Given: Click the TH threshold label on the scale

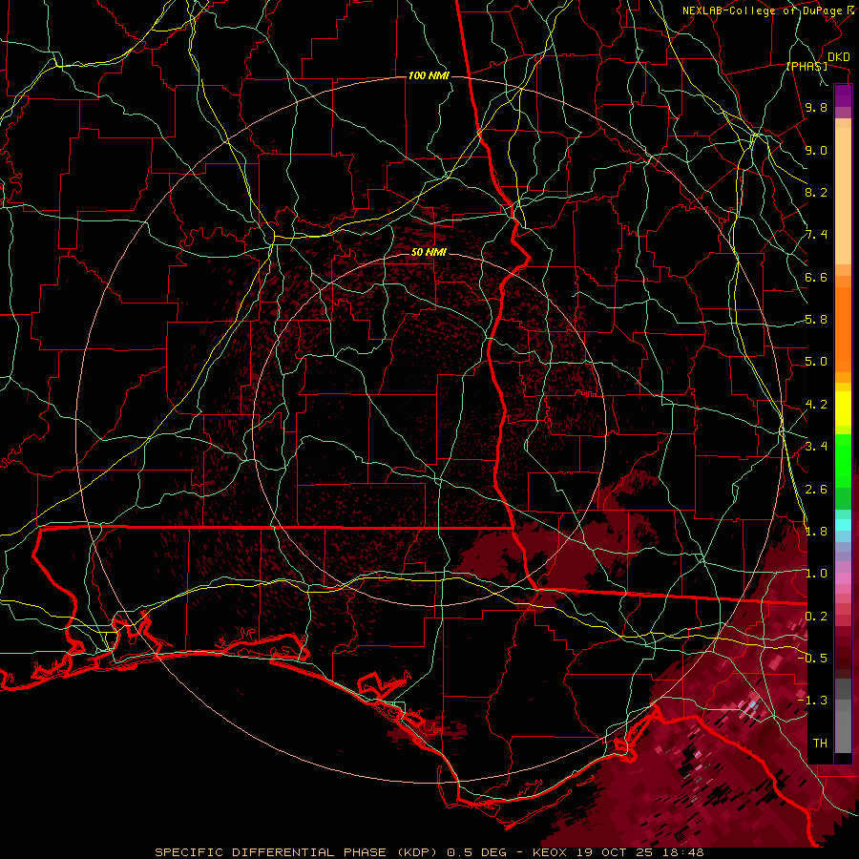Looking at the screenshot, I should (x=820, y=743).
